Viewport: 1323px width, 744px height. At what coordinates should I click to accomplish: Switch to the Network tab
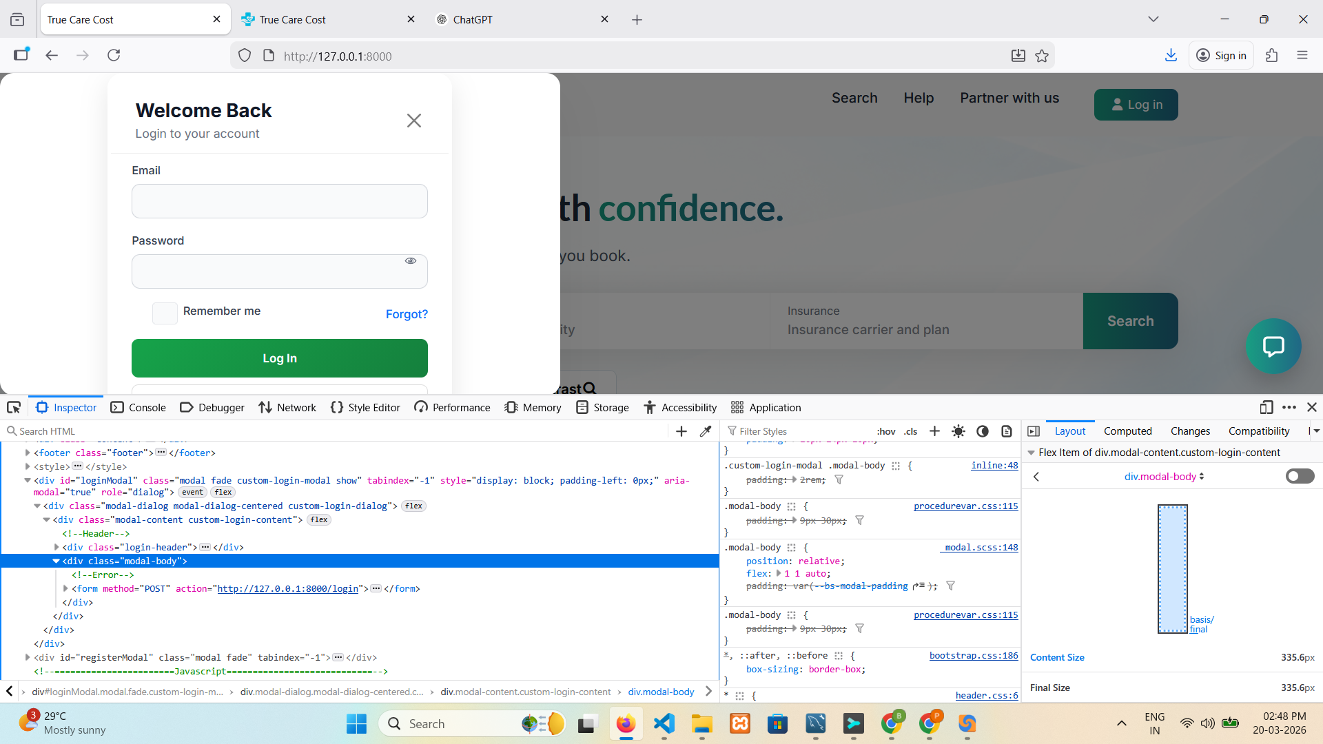(287, 407)
